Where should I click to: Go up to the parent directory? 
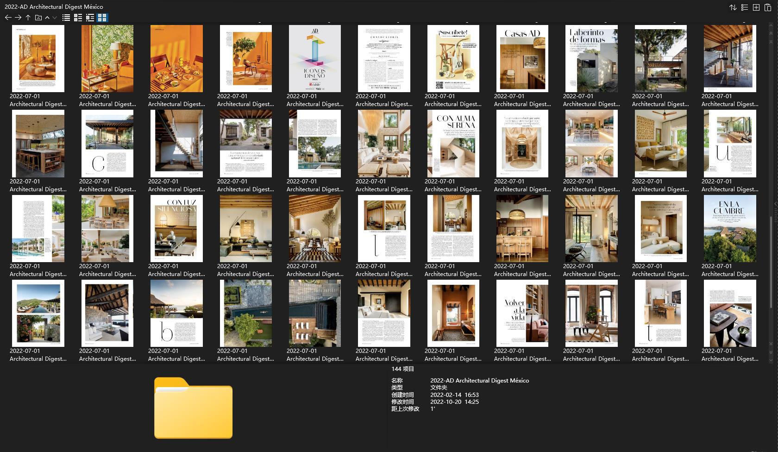click(x=28, y=18)
